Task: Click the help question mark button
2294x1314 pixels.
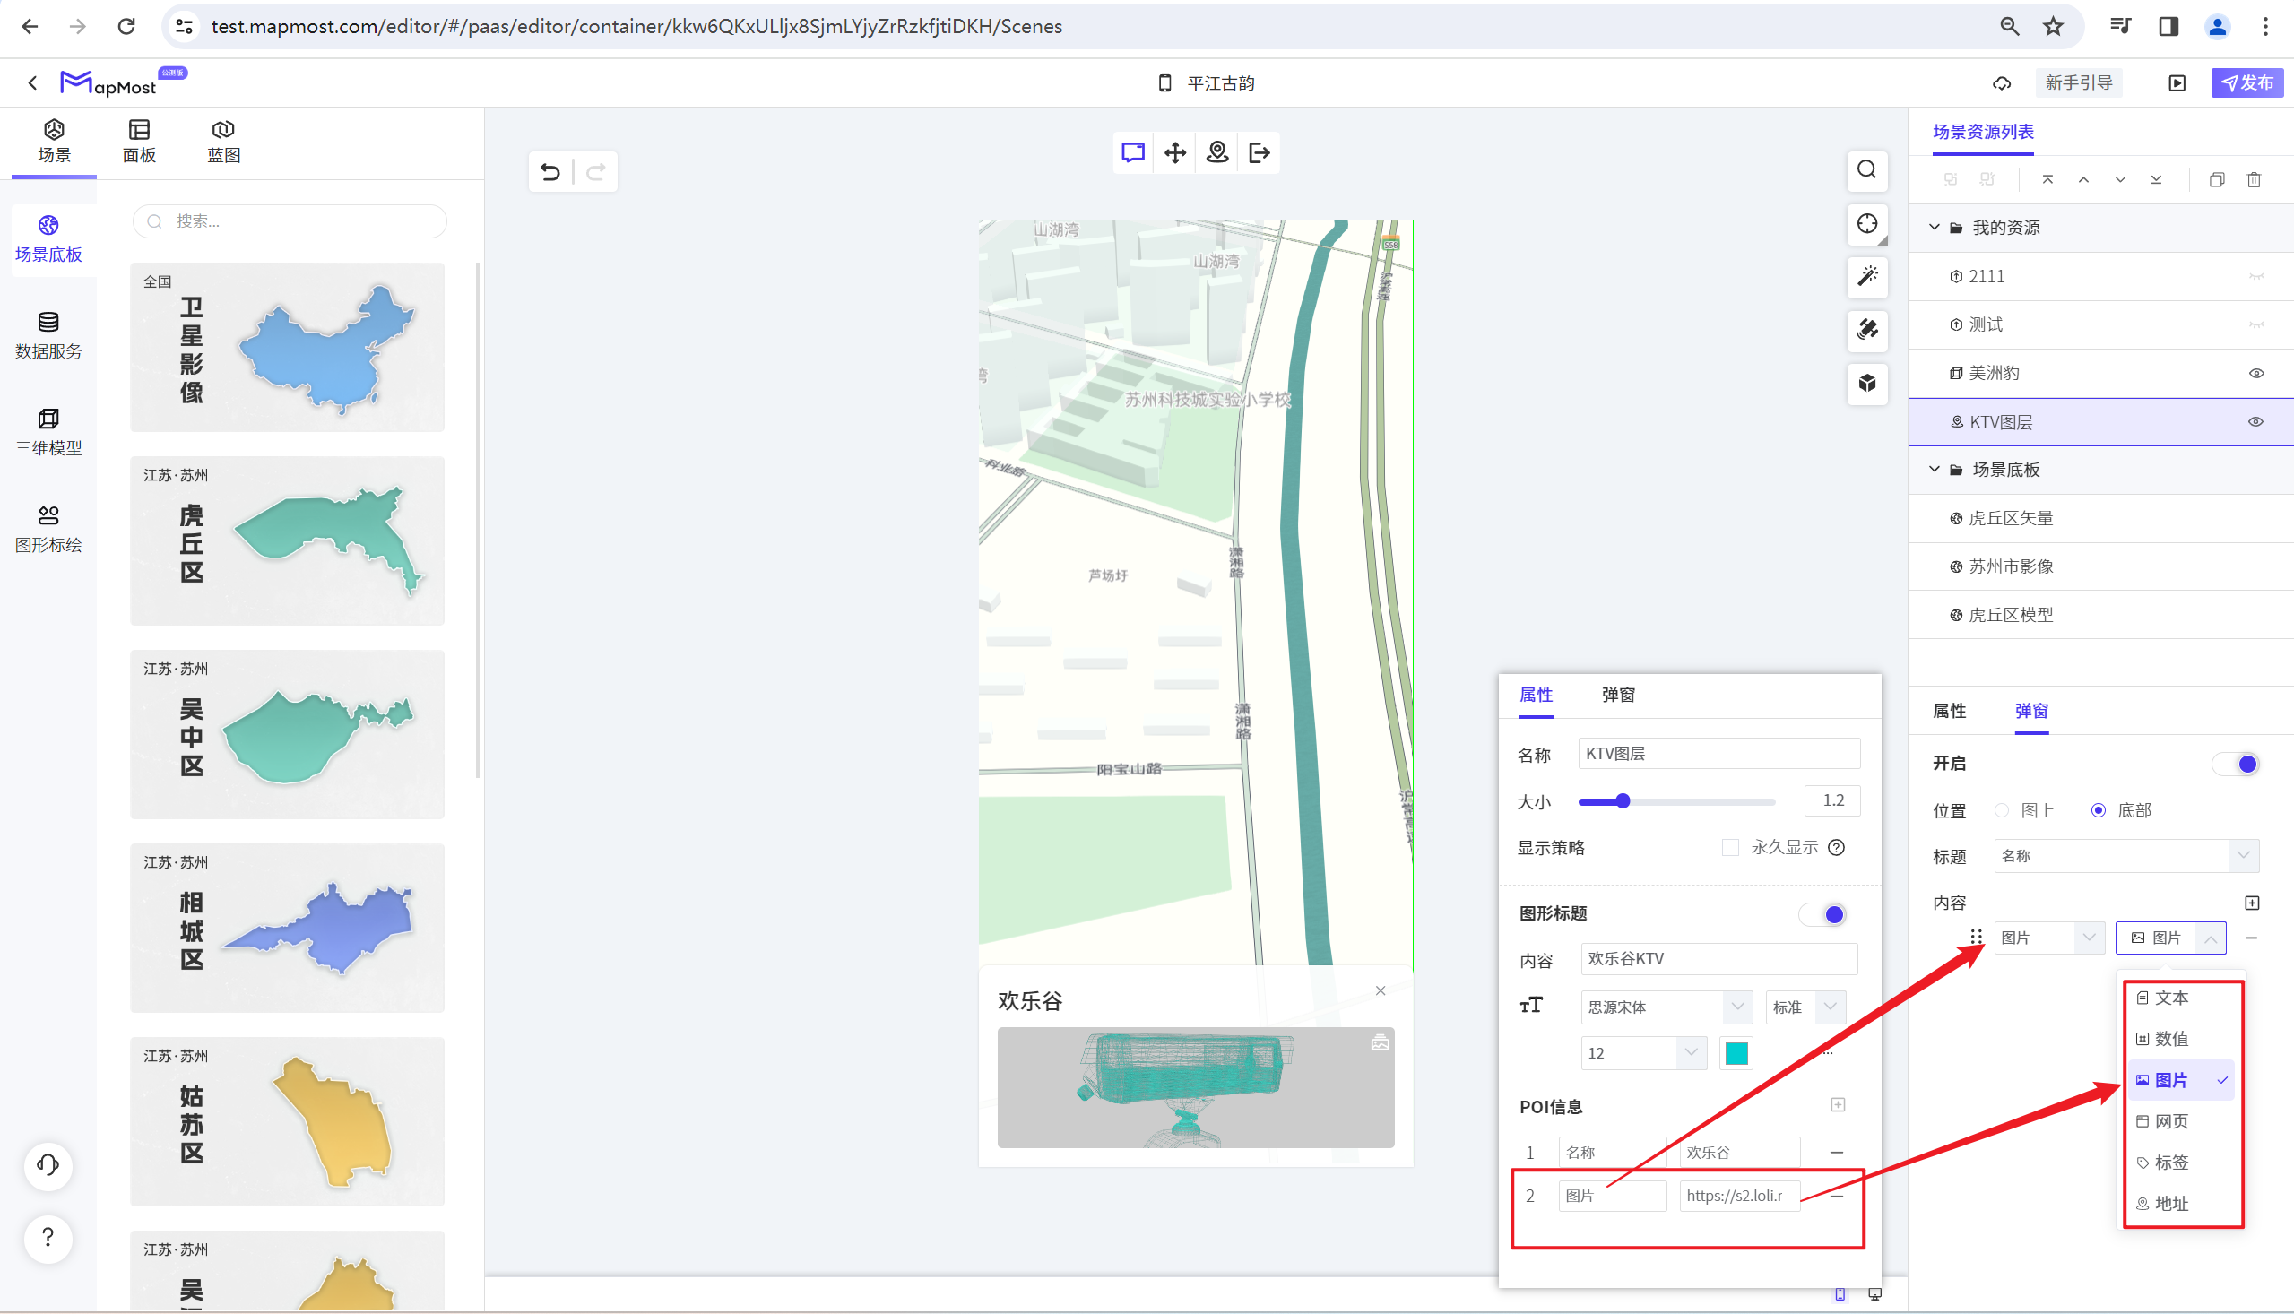Action: point(48,1238)
